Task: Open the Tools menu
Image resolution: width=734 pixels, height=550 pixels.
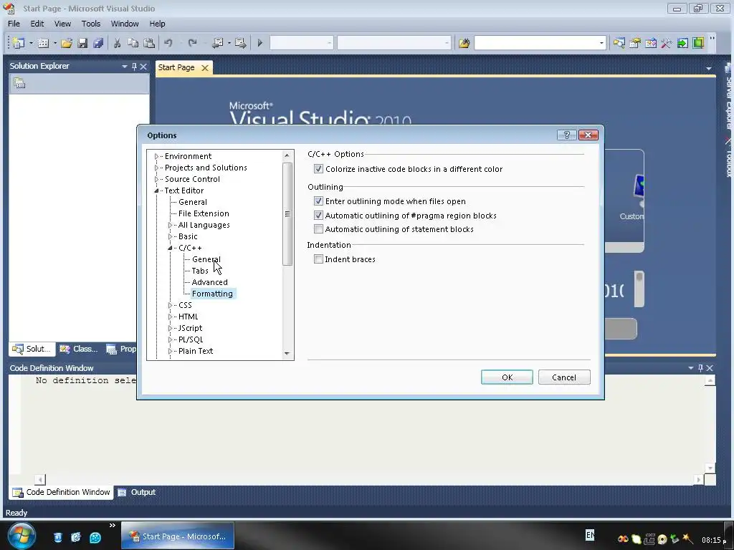Action: (x=91, y=24)
